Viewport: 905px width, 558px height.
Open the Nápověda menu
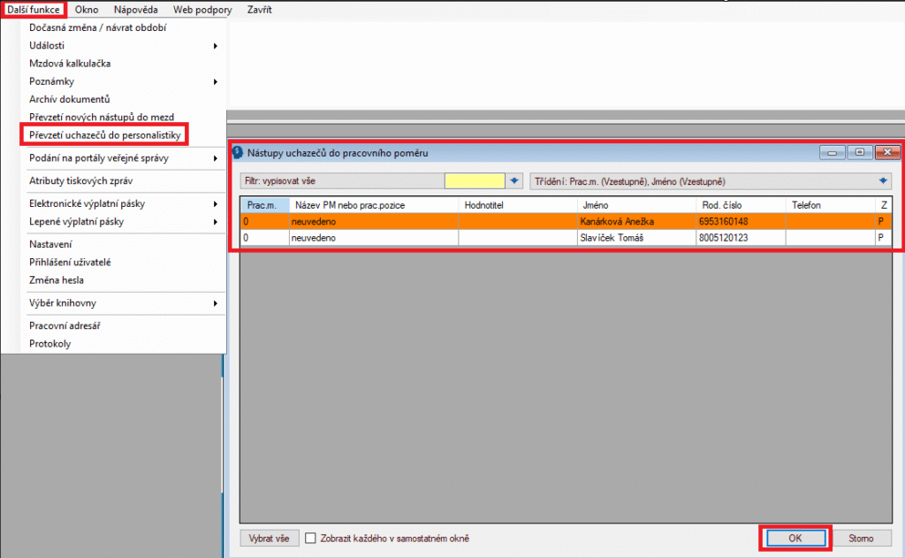pos(135,10)
